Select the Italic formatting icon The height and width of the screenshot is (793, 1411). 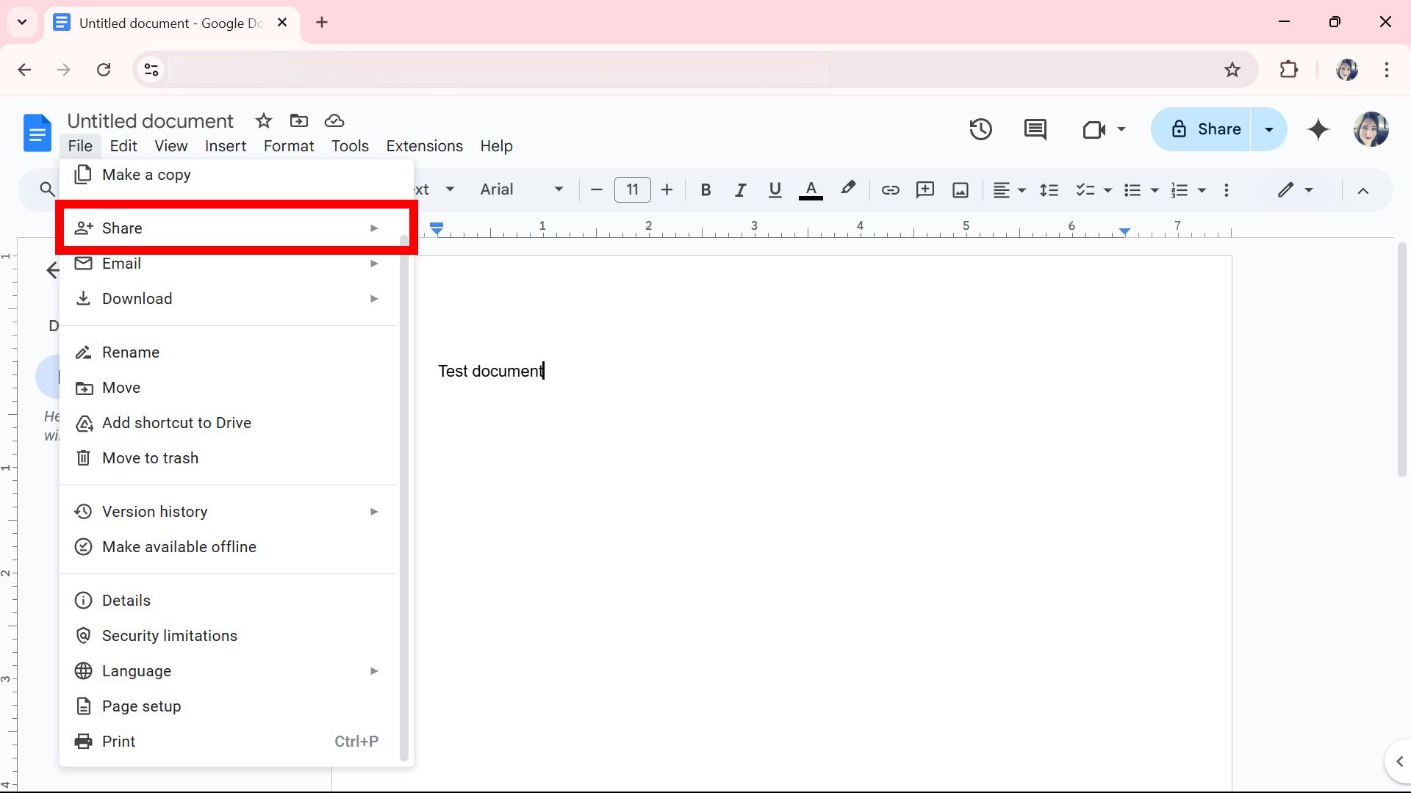pyautogui.click(x=740, y=189)
